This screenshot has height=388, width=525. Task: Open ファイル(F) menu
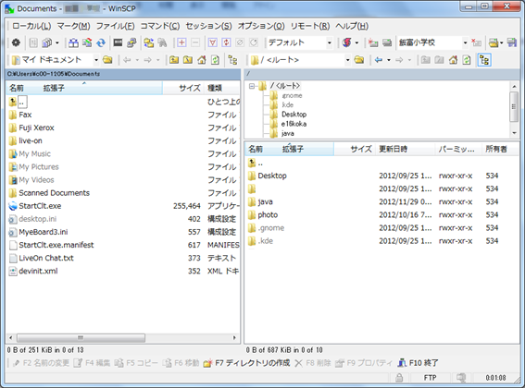click(115, 26)
